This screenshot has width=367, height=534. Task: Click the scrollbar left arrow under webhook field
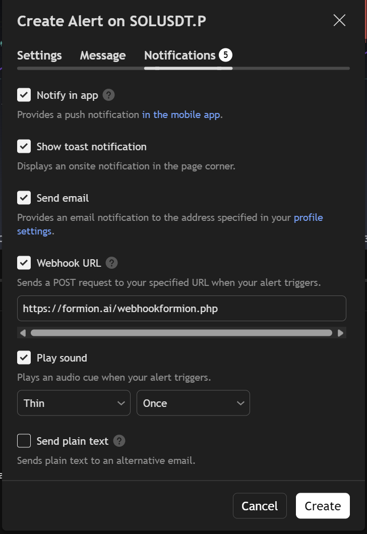[23, 333]
